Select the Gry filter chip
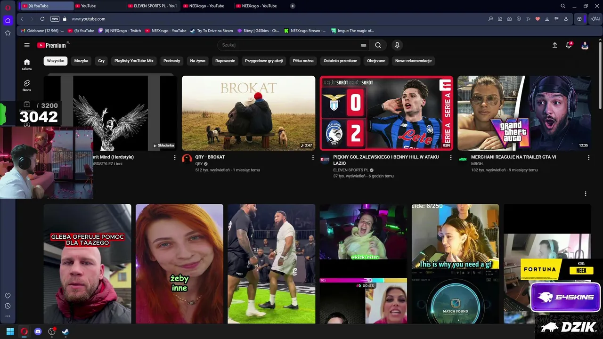 pos(101,61)
